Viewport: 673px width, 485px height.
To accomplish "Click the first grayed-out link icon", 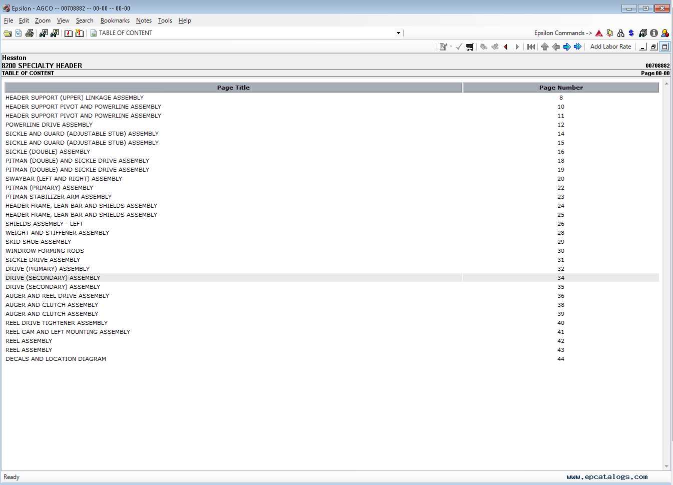I will point(484,47).
